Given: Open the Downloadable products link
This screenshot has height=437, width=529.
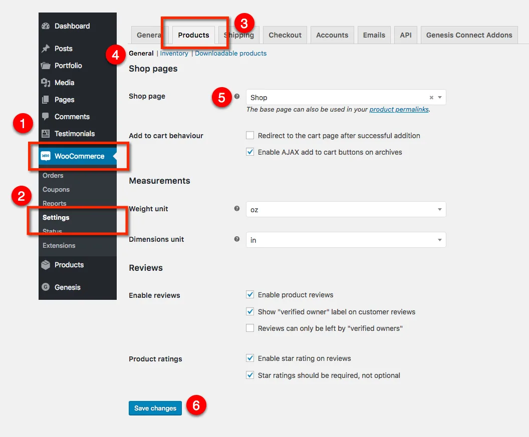Looking at the screenshot, I should (231, 53).
